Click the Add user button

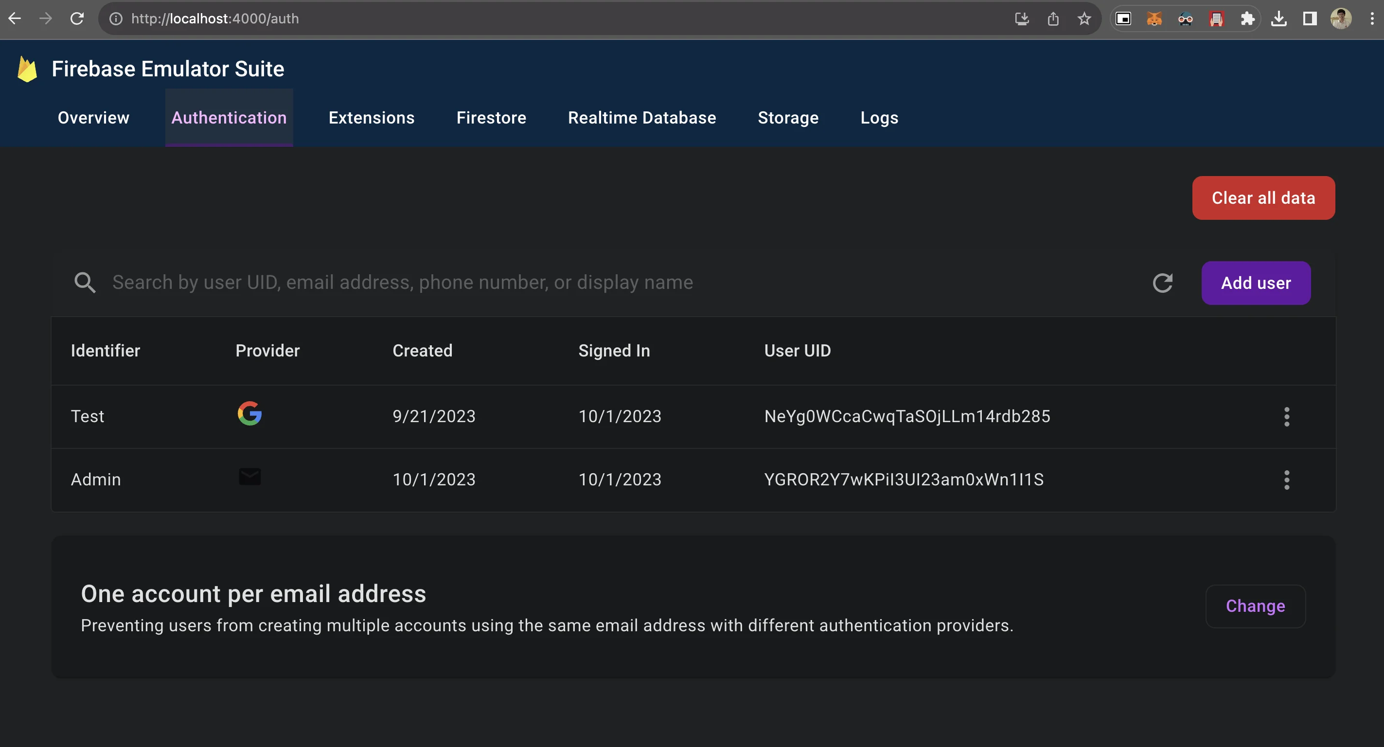1256,283
